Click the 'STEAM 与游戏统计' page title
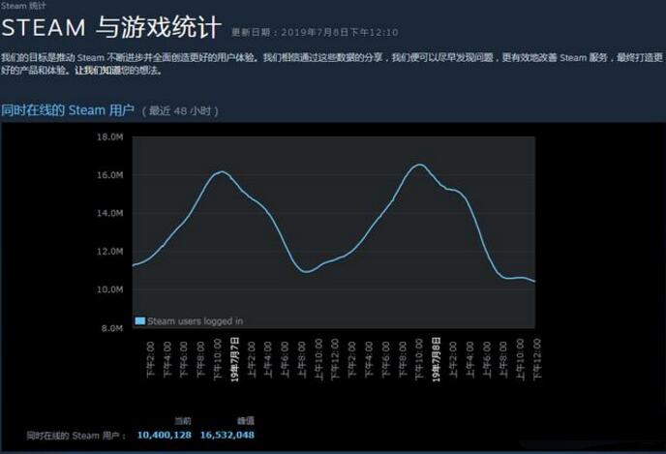Image resolution: width=666 pixels, height=454 pixels. (111, 27)
